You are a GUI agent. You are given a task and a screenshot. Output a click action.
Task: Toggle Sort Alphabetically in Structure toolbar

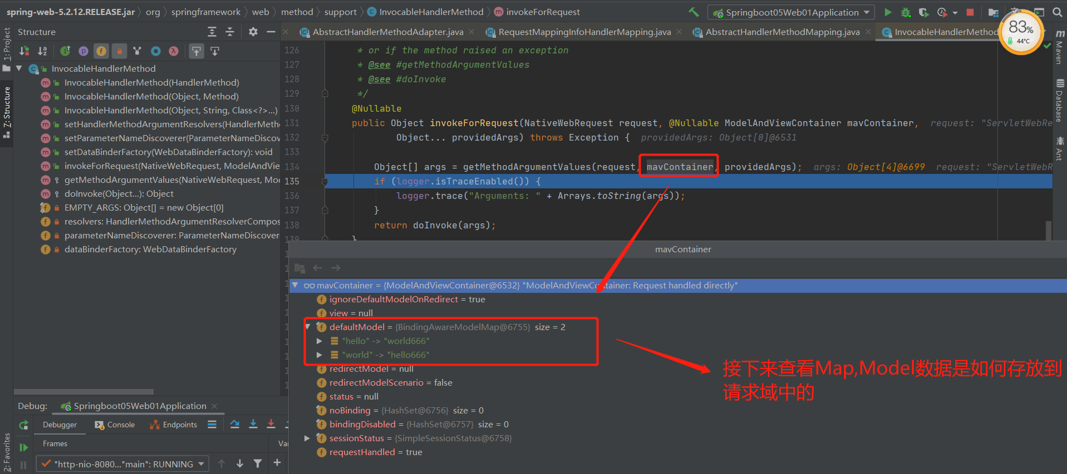42,51
